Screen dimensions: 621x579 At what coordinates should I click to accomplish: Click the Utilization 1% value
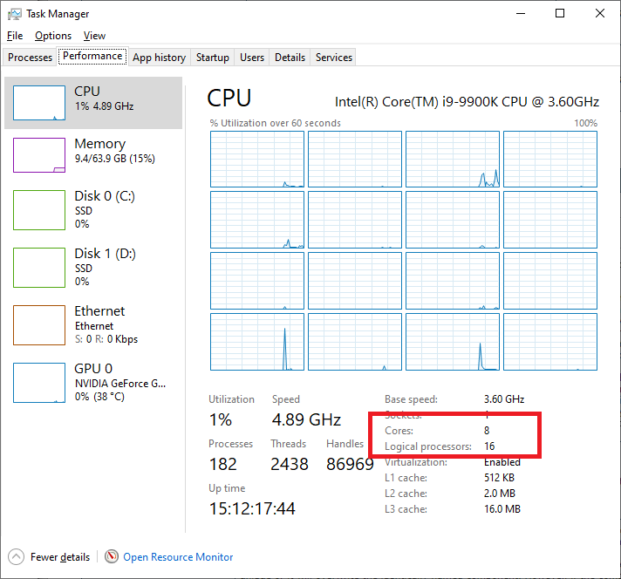click(x=220, y=419)
